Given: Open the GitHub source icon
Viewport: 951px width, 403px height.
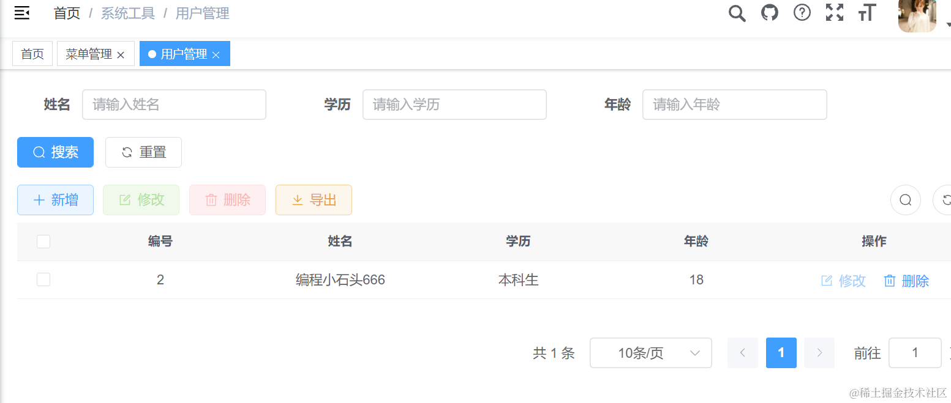Looking at the screenshot, I should 770,13.
